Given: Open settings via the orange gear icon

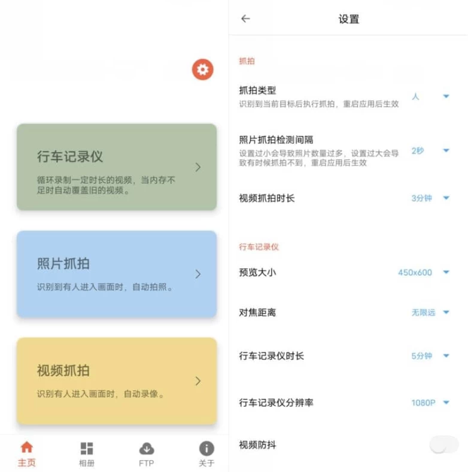Looking at the screenshot, I should pos(202,70).
